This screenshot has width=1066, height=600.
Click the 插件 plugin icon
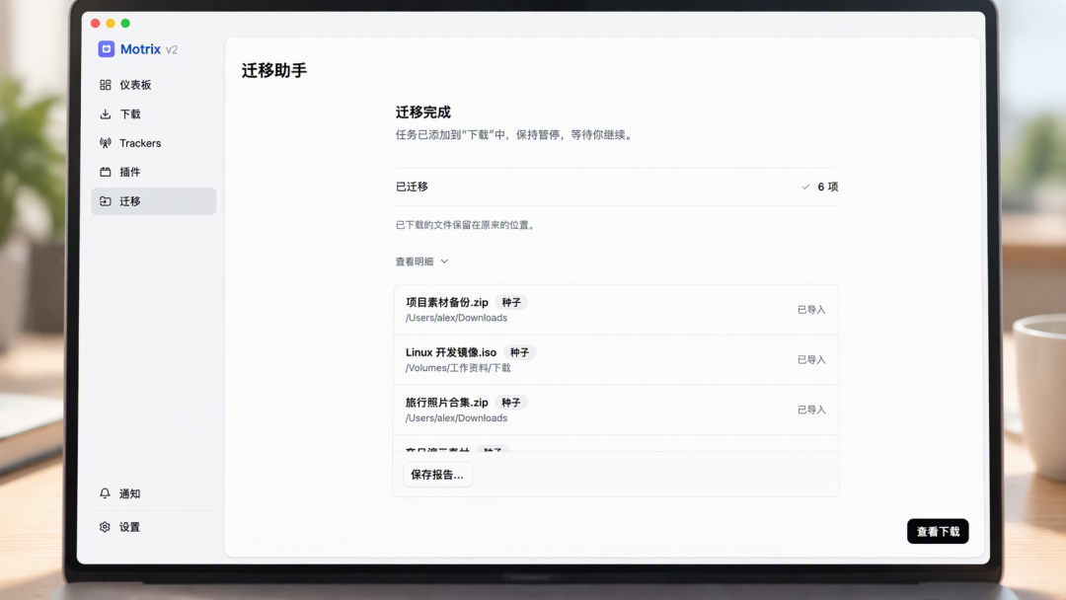click(x=106, y=172)
